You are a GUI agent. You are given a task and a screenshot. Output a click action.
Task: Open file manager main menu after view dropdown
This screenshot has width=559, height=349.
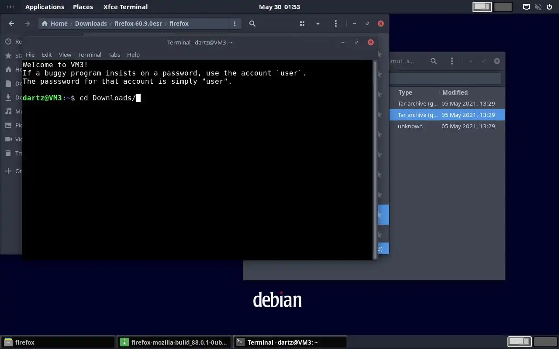click(x=335, y=24)
